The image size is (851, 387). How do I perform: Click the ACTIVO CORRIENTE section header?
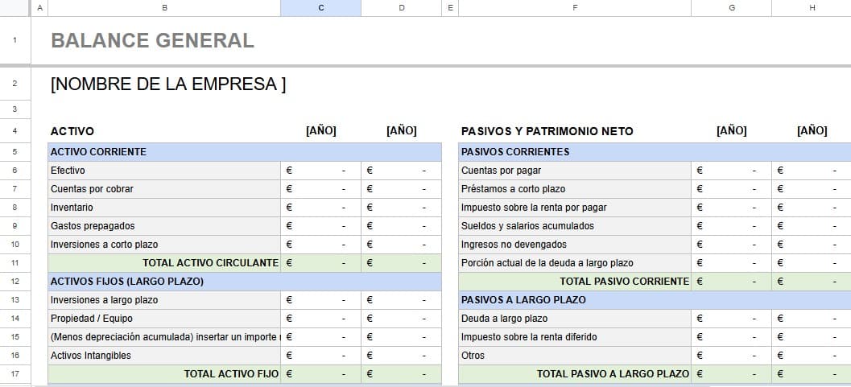(x=245, y=152)
